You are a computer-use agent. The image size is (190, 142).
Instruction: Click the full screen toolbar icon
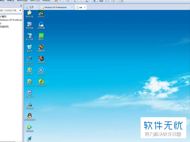pos(107,1)
